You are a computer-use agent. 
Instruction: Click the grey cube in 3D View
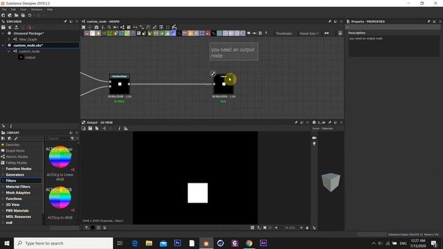[331, 182]
